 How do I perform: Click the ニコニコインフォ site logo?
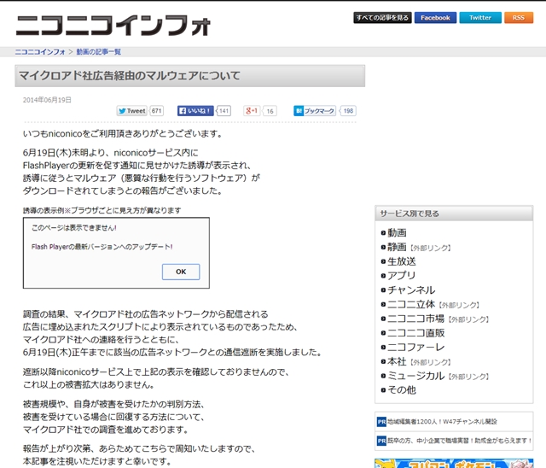[113, 26]
